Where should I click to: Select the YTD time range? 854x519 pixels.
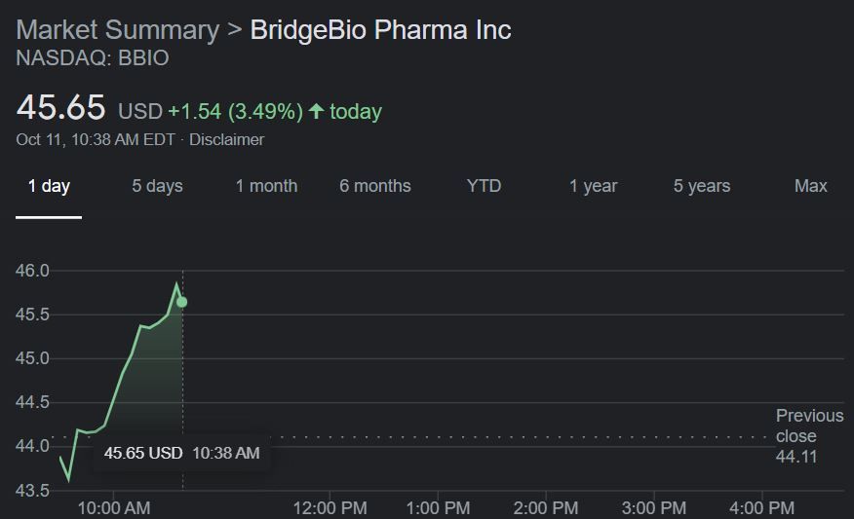coord(484,186)
